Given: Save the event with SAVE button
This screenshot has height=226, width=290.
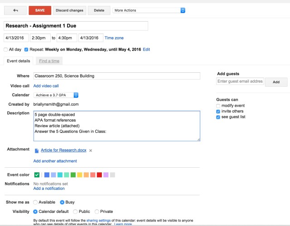Looking at the screenshot, I should [x=40, y=10].
